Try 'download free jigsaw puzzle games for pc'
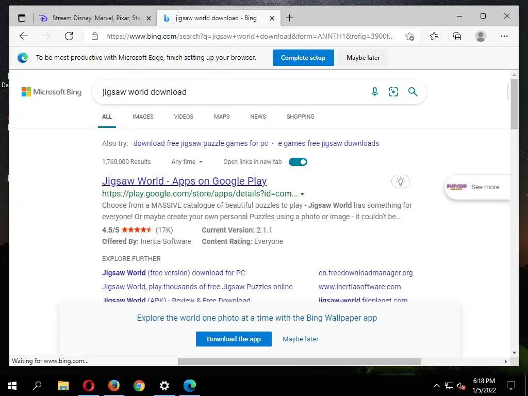The width and height of the screenshot is (528, 396). [x=201, y=143]
